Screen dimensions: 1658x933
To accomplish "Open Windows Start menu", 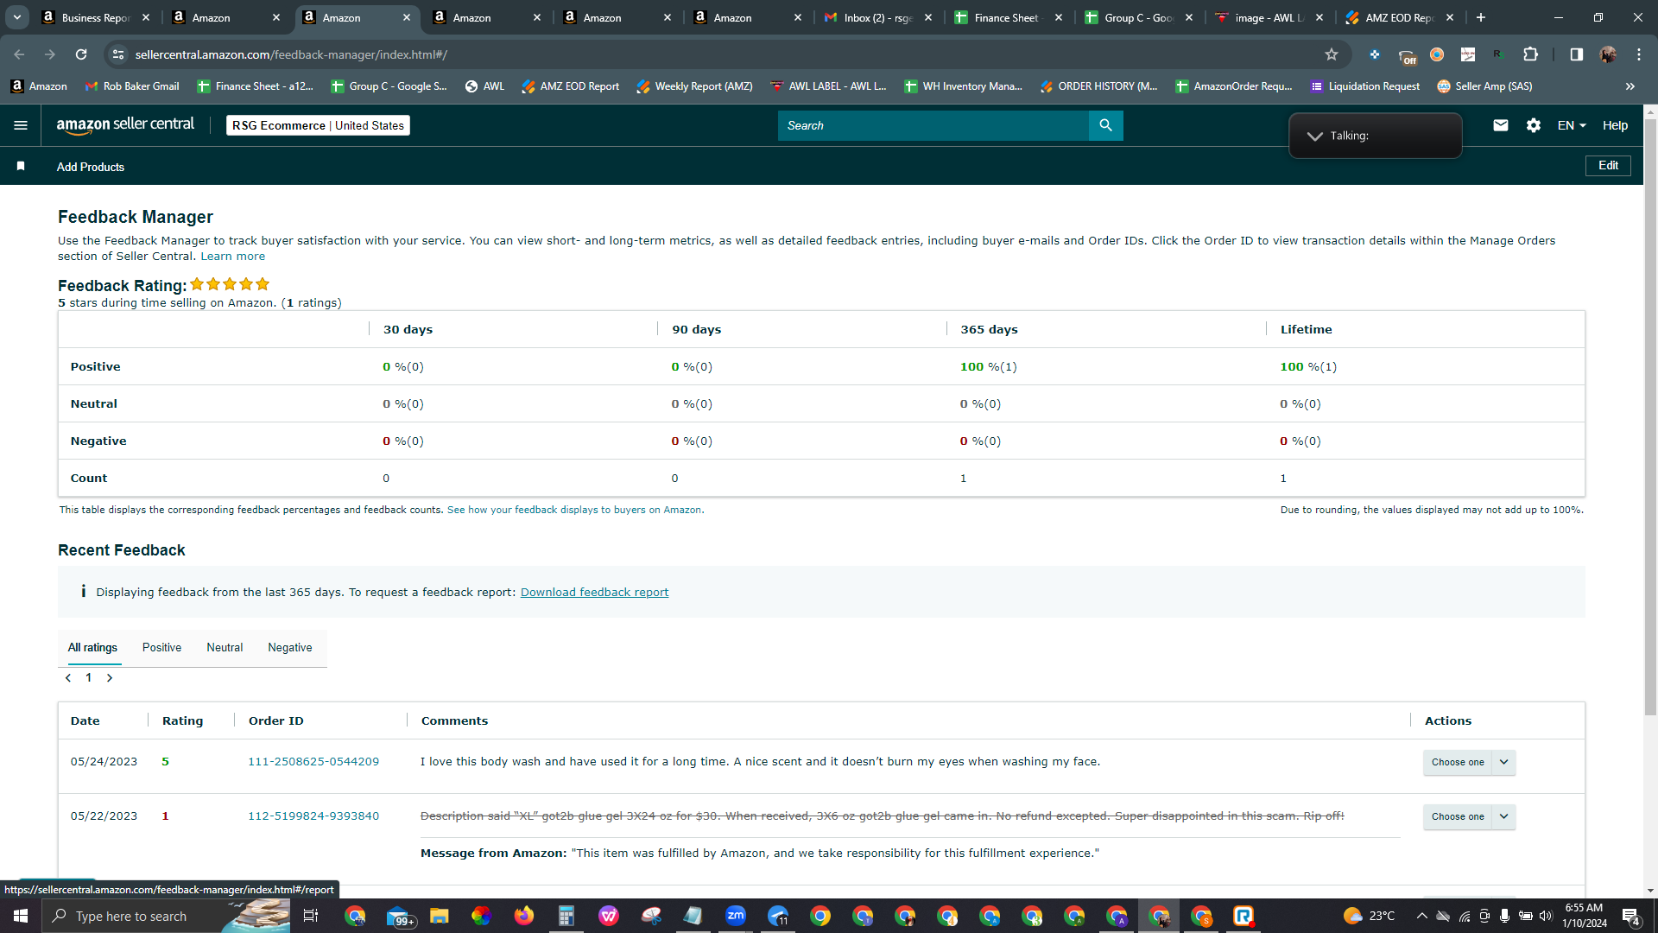I will [21, 916].
